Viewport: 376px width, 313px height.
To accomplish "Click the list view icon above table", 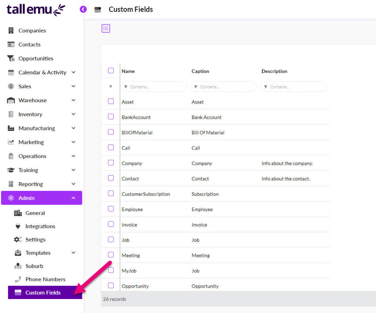I will (x=106, y=29).
